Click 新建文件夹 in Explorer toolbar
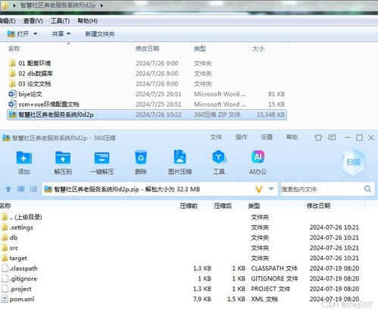The height and width of the screenshot is (311, 378). coord(100,34)
